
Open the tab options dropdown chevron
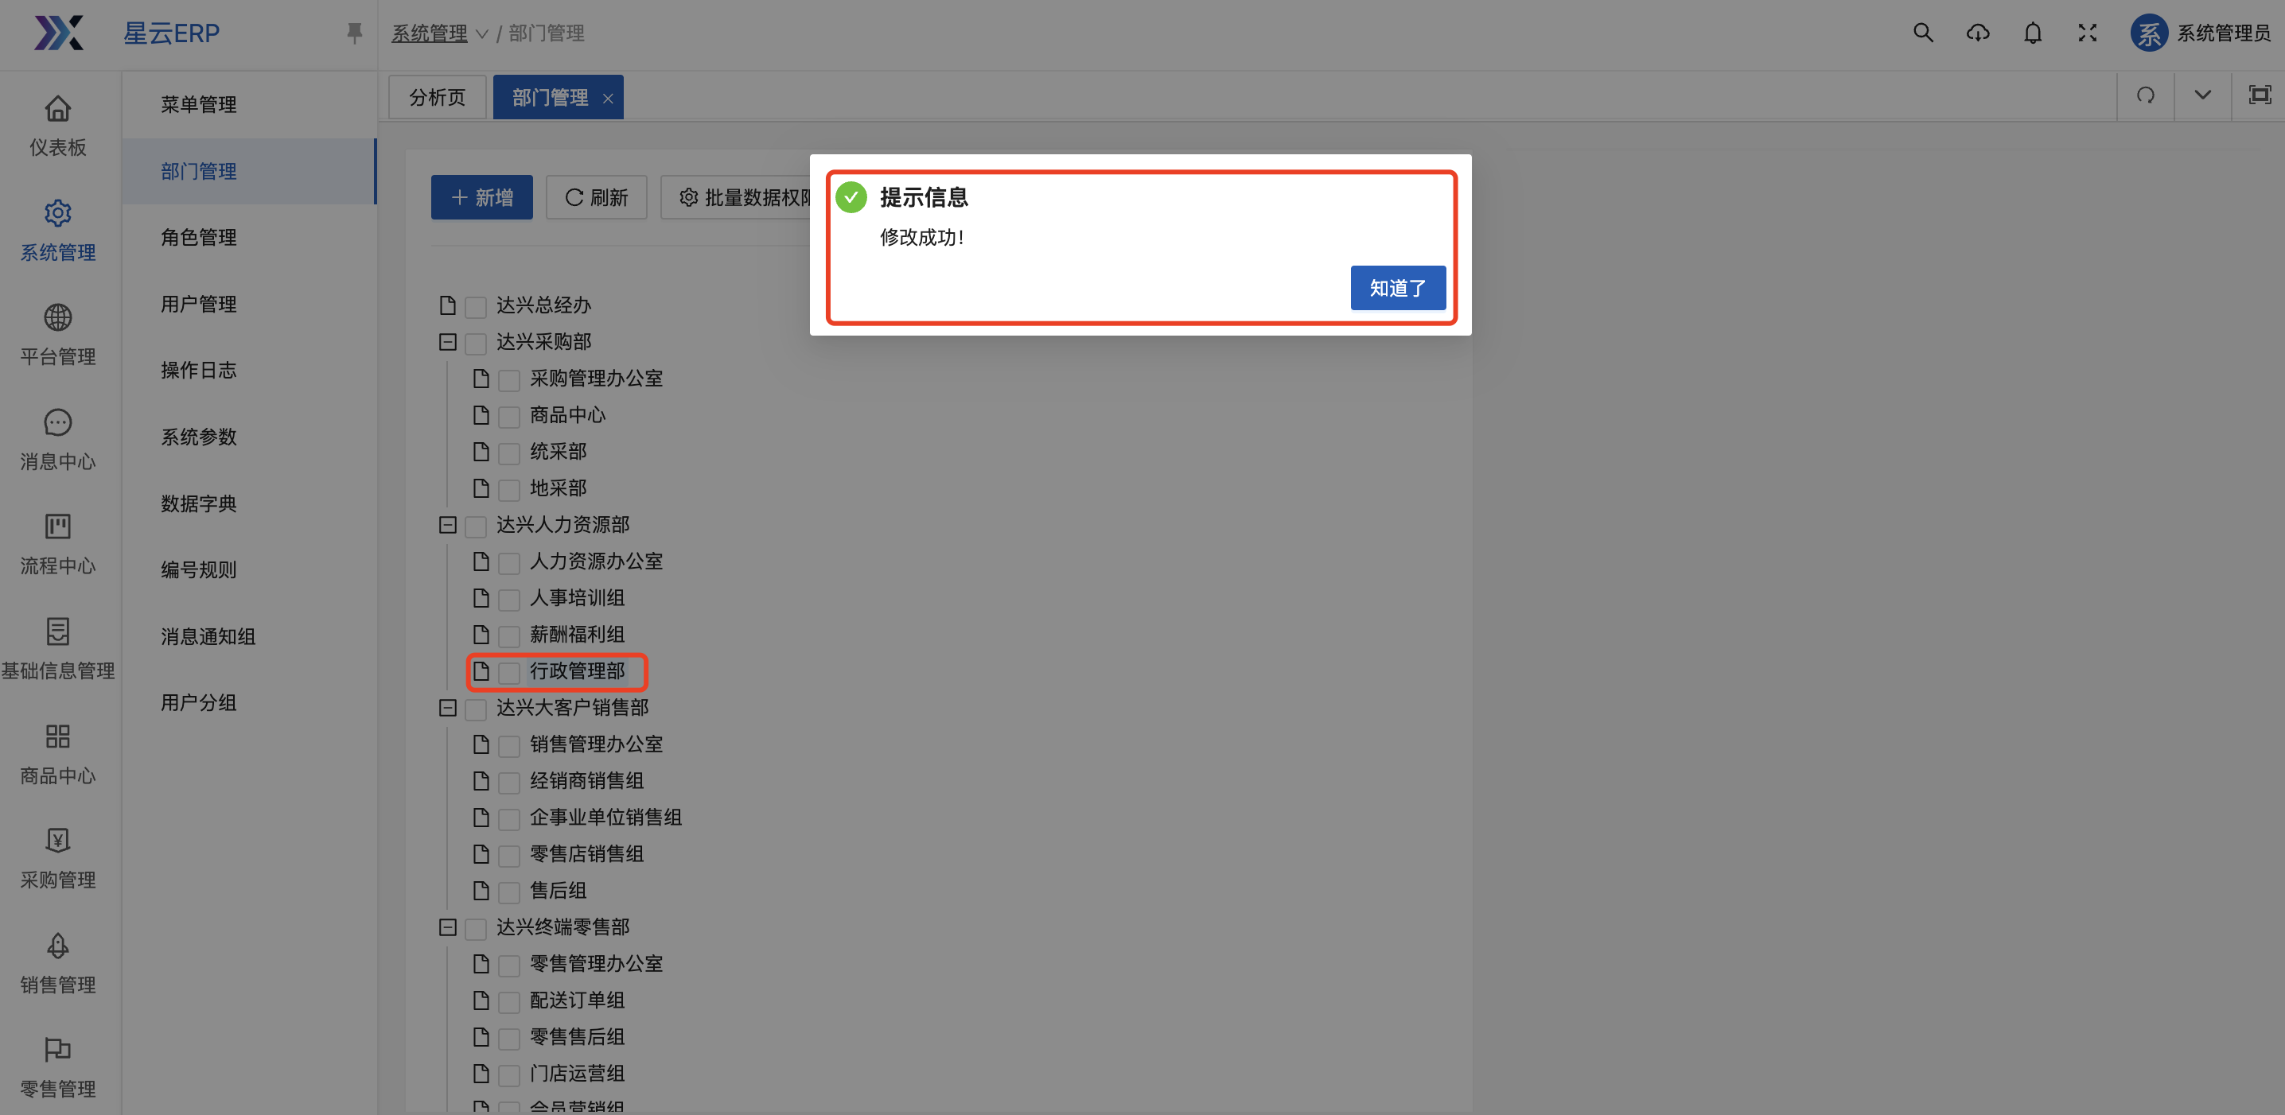coord(2201,95)
